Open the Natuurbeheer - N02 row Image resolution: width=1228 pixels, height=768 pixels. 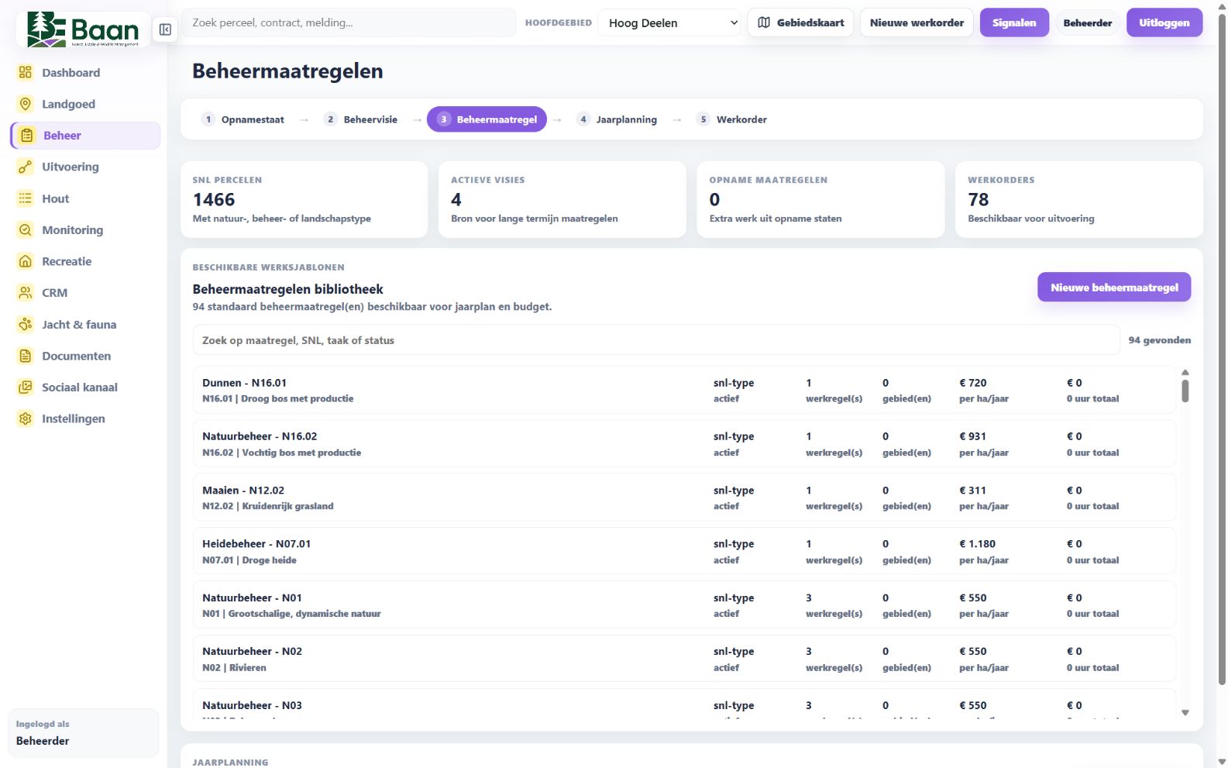[x=684, y=659]
